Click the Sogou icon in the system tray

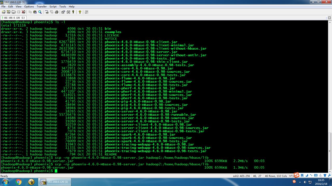point(294,182)
